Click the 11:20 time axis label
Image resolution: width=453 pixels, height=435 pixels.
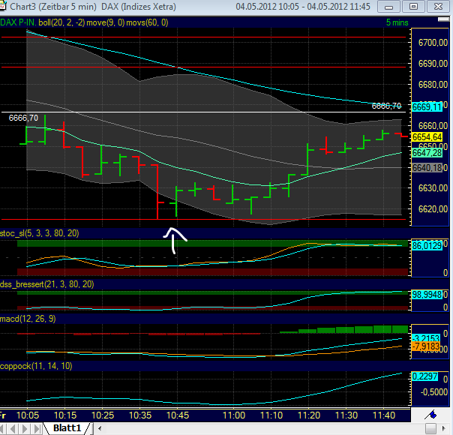(x=309, y=415)
